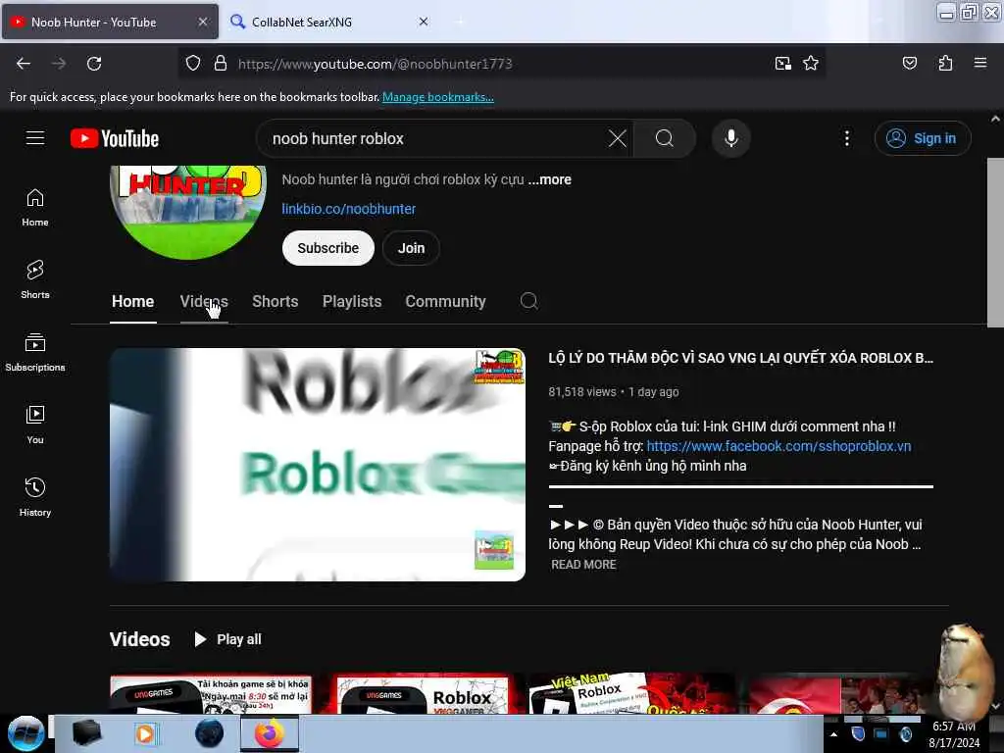Open Manage bookmarks link
1004x753 pixels.
(438, 97)
